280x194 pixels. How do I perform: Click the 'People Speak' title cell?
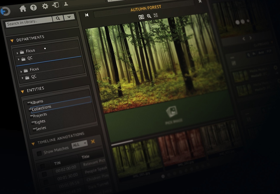click(96, 170)
